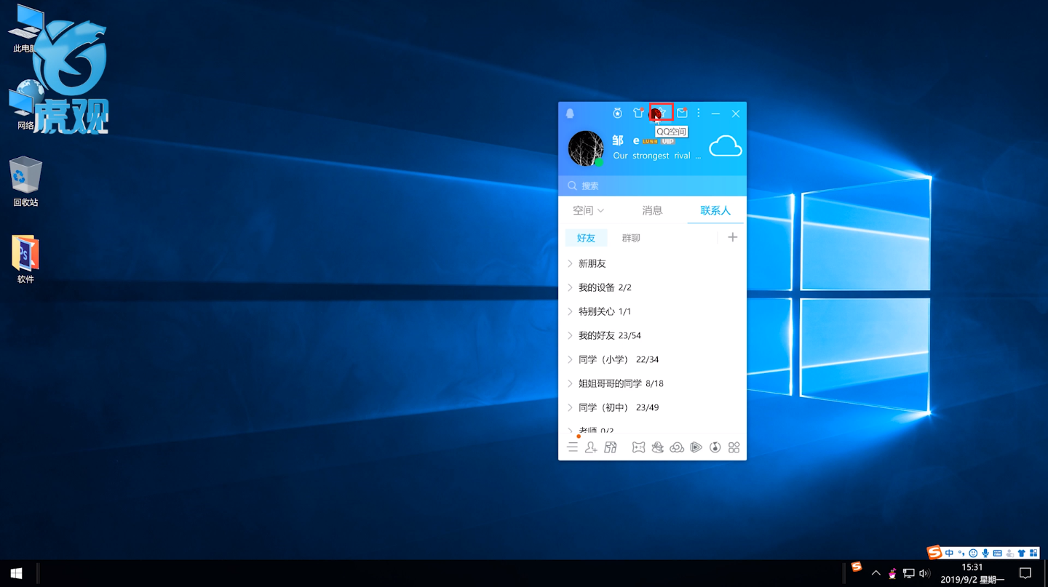Expand the 特别关心 1/1 group
This screenshot has height=587, width=1048.
tap(652, 311)
